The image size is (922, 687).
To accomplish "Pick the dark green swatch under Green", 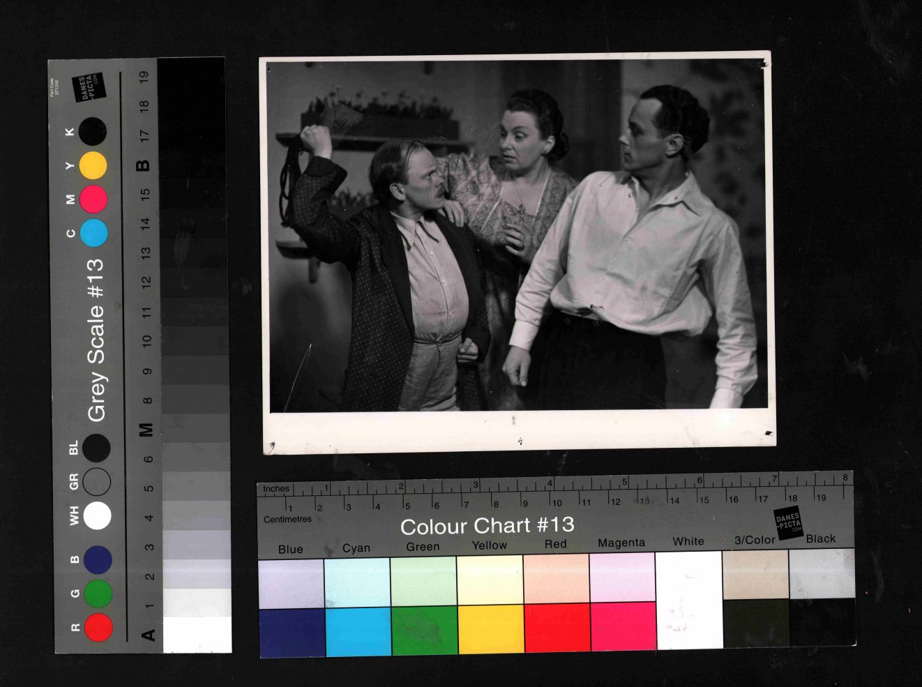I will click(424, 630).
